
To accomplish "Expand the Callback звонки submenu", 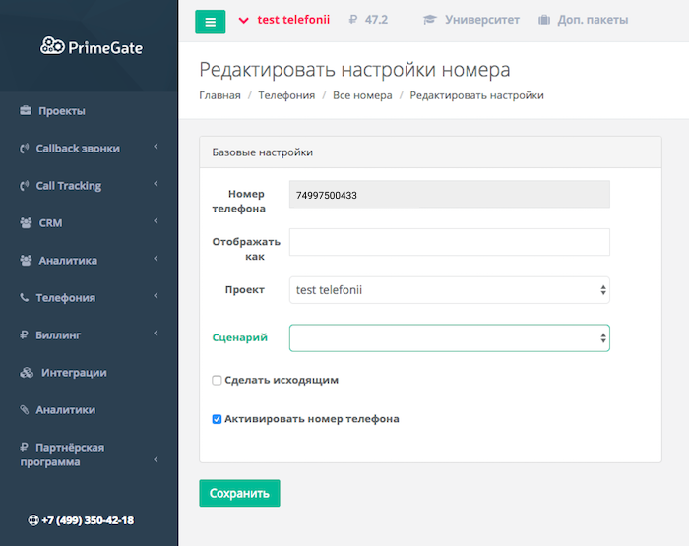I will click(156, 149).
